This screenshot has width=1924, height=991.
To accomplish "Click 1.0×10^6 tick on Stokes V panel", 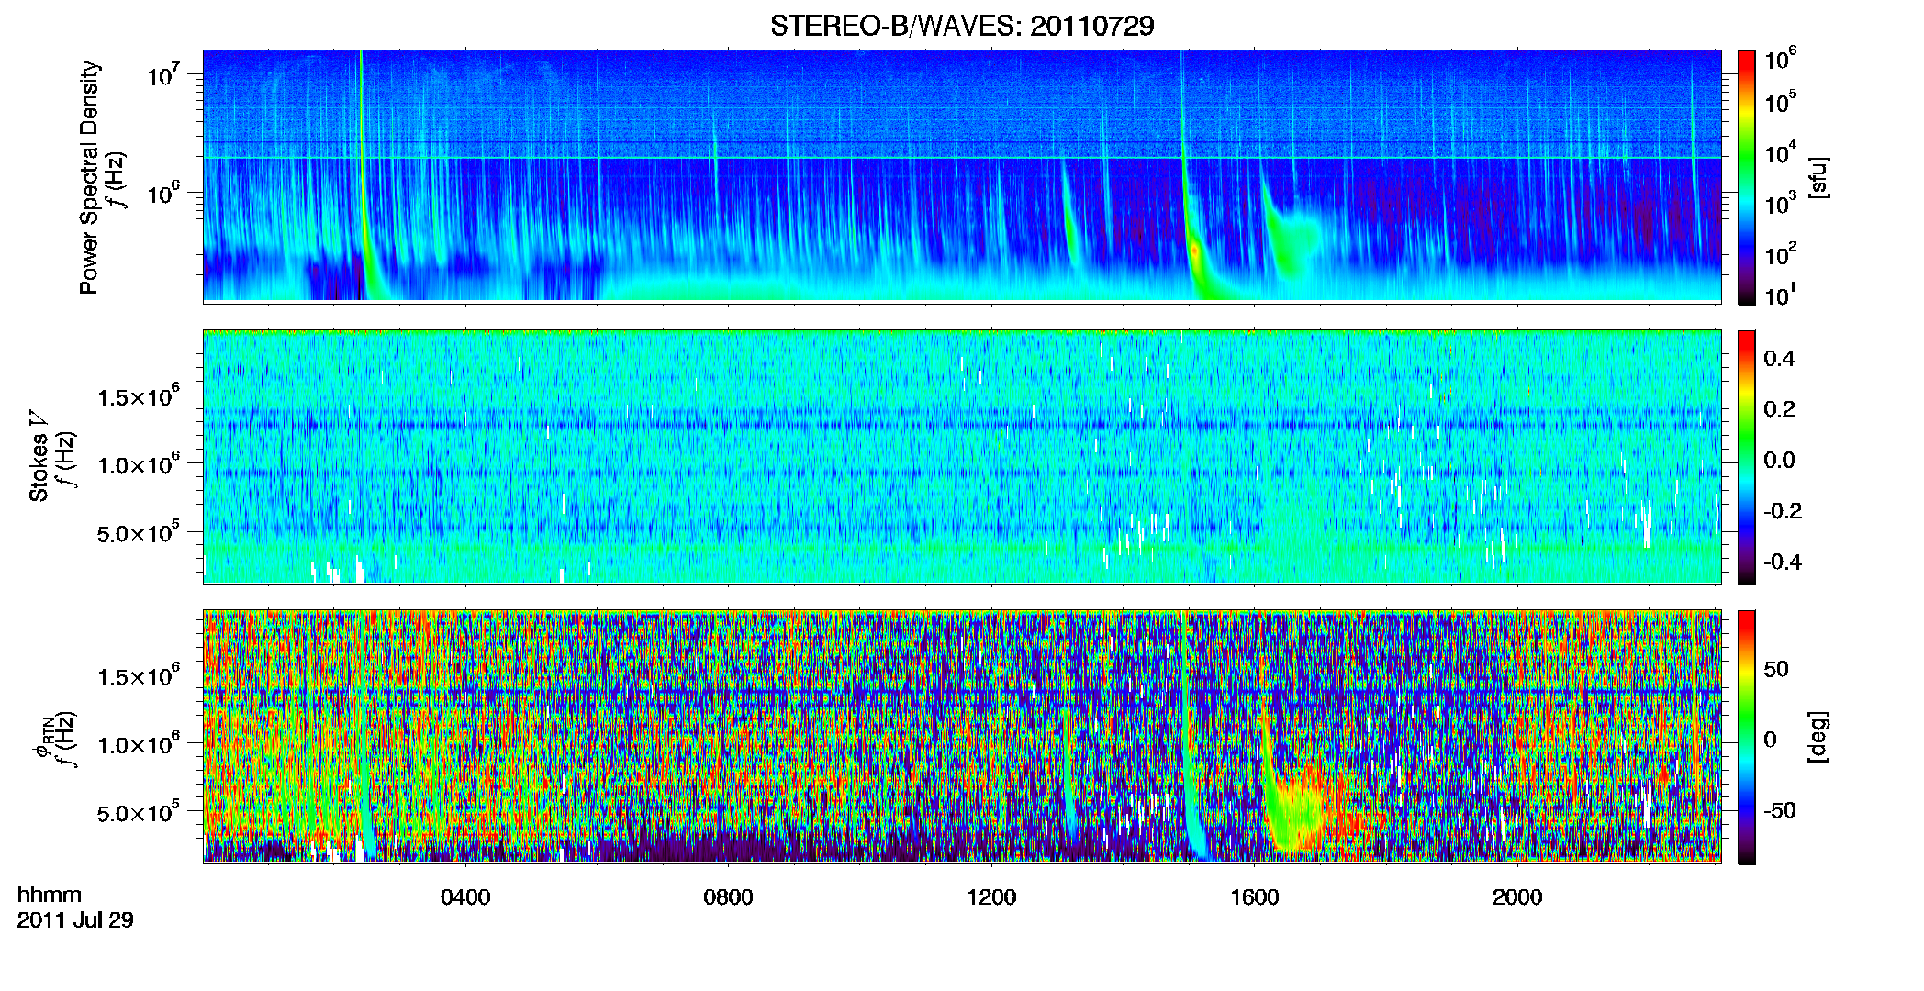I will pos(139,464).
